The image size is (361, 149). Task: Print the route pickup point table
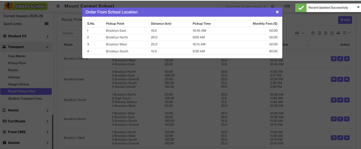pyautogui.click(x=338, y=33)
